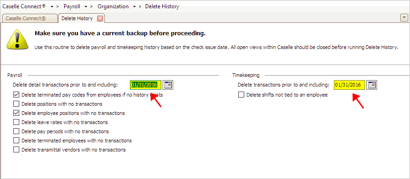Uncheck Delete employee positions with no transactions
The width and height of the screenshot is (410, 179).
16,113
